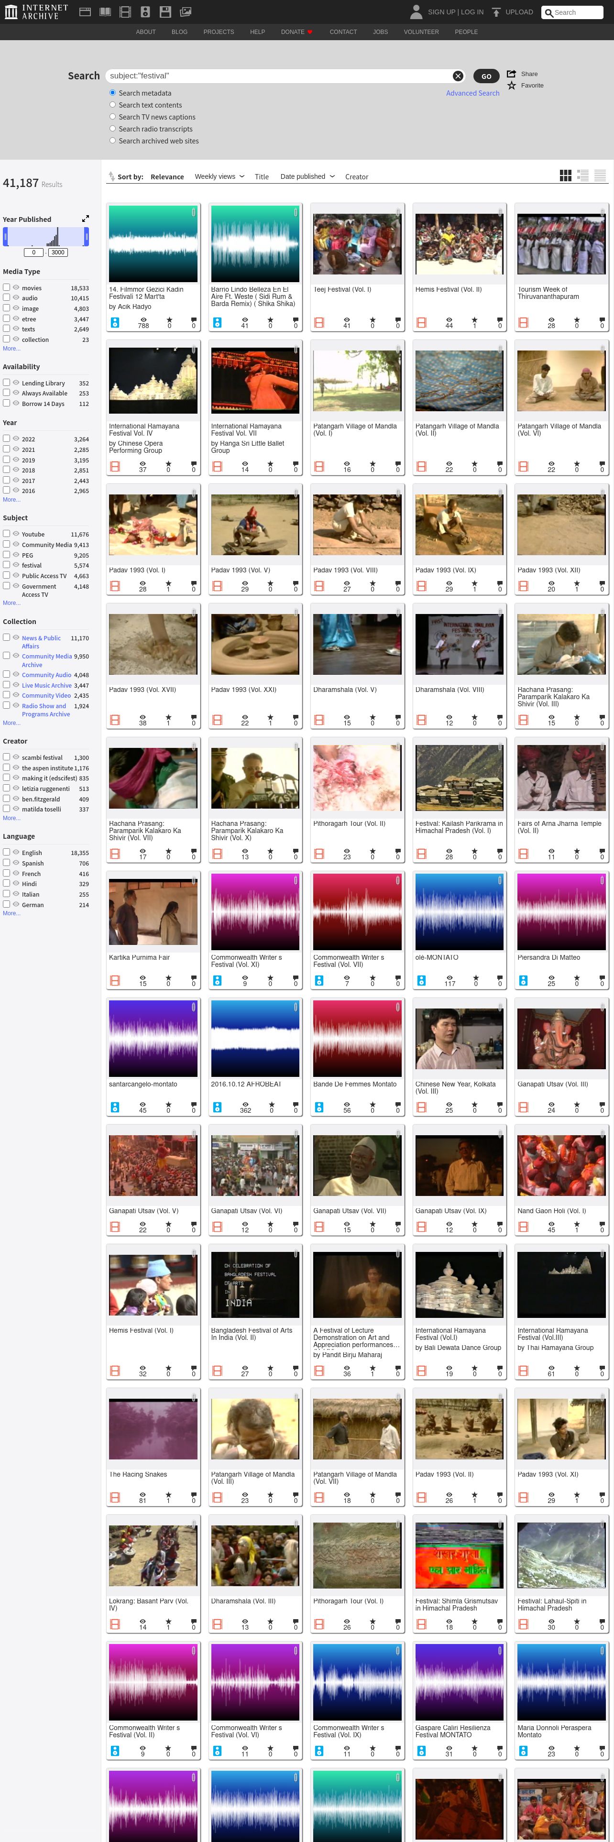Click the GO search button
Image resolution: width=614 pixels, height=1842 pixels.
[x=486, y=76]
